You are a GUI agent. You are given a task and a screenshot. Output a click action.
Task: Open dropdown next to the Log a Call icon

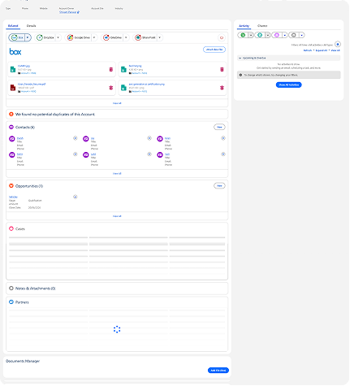point(268,35)
